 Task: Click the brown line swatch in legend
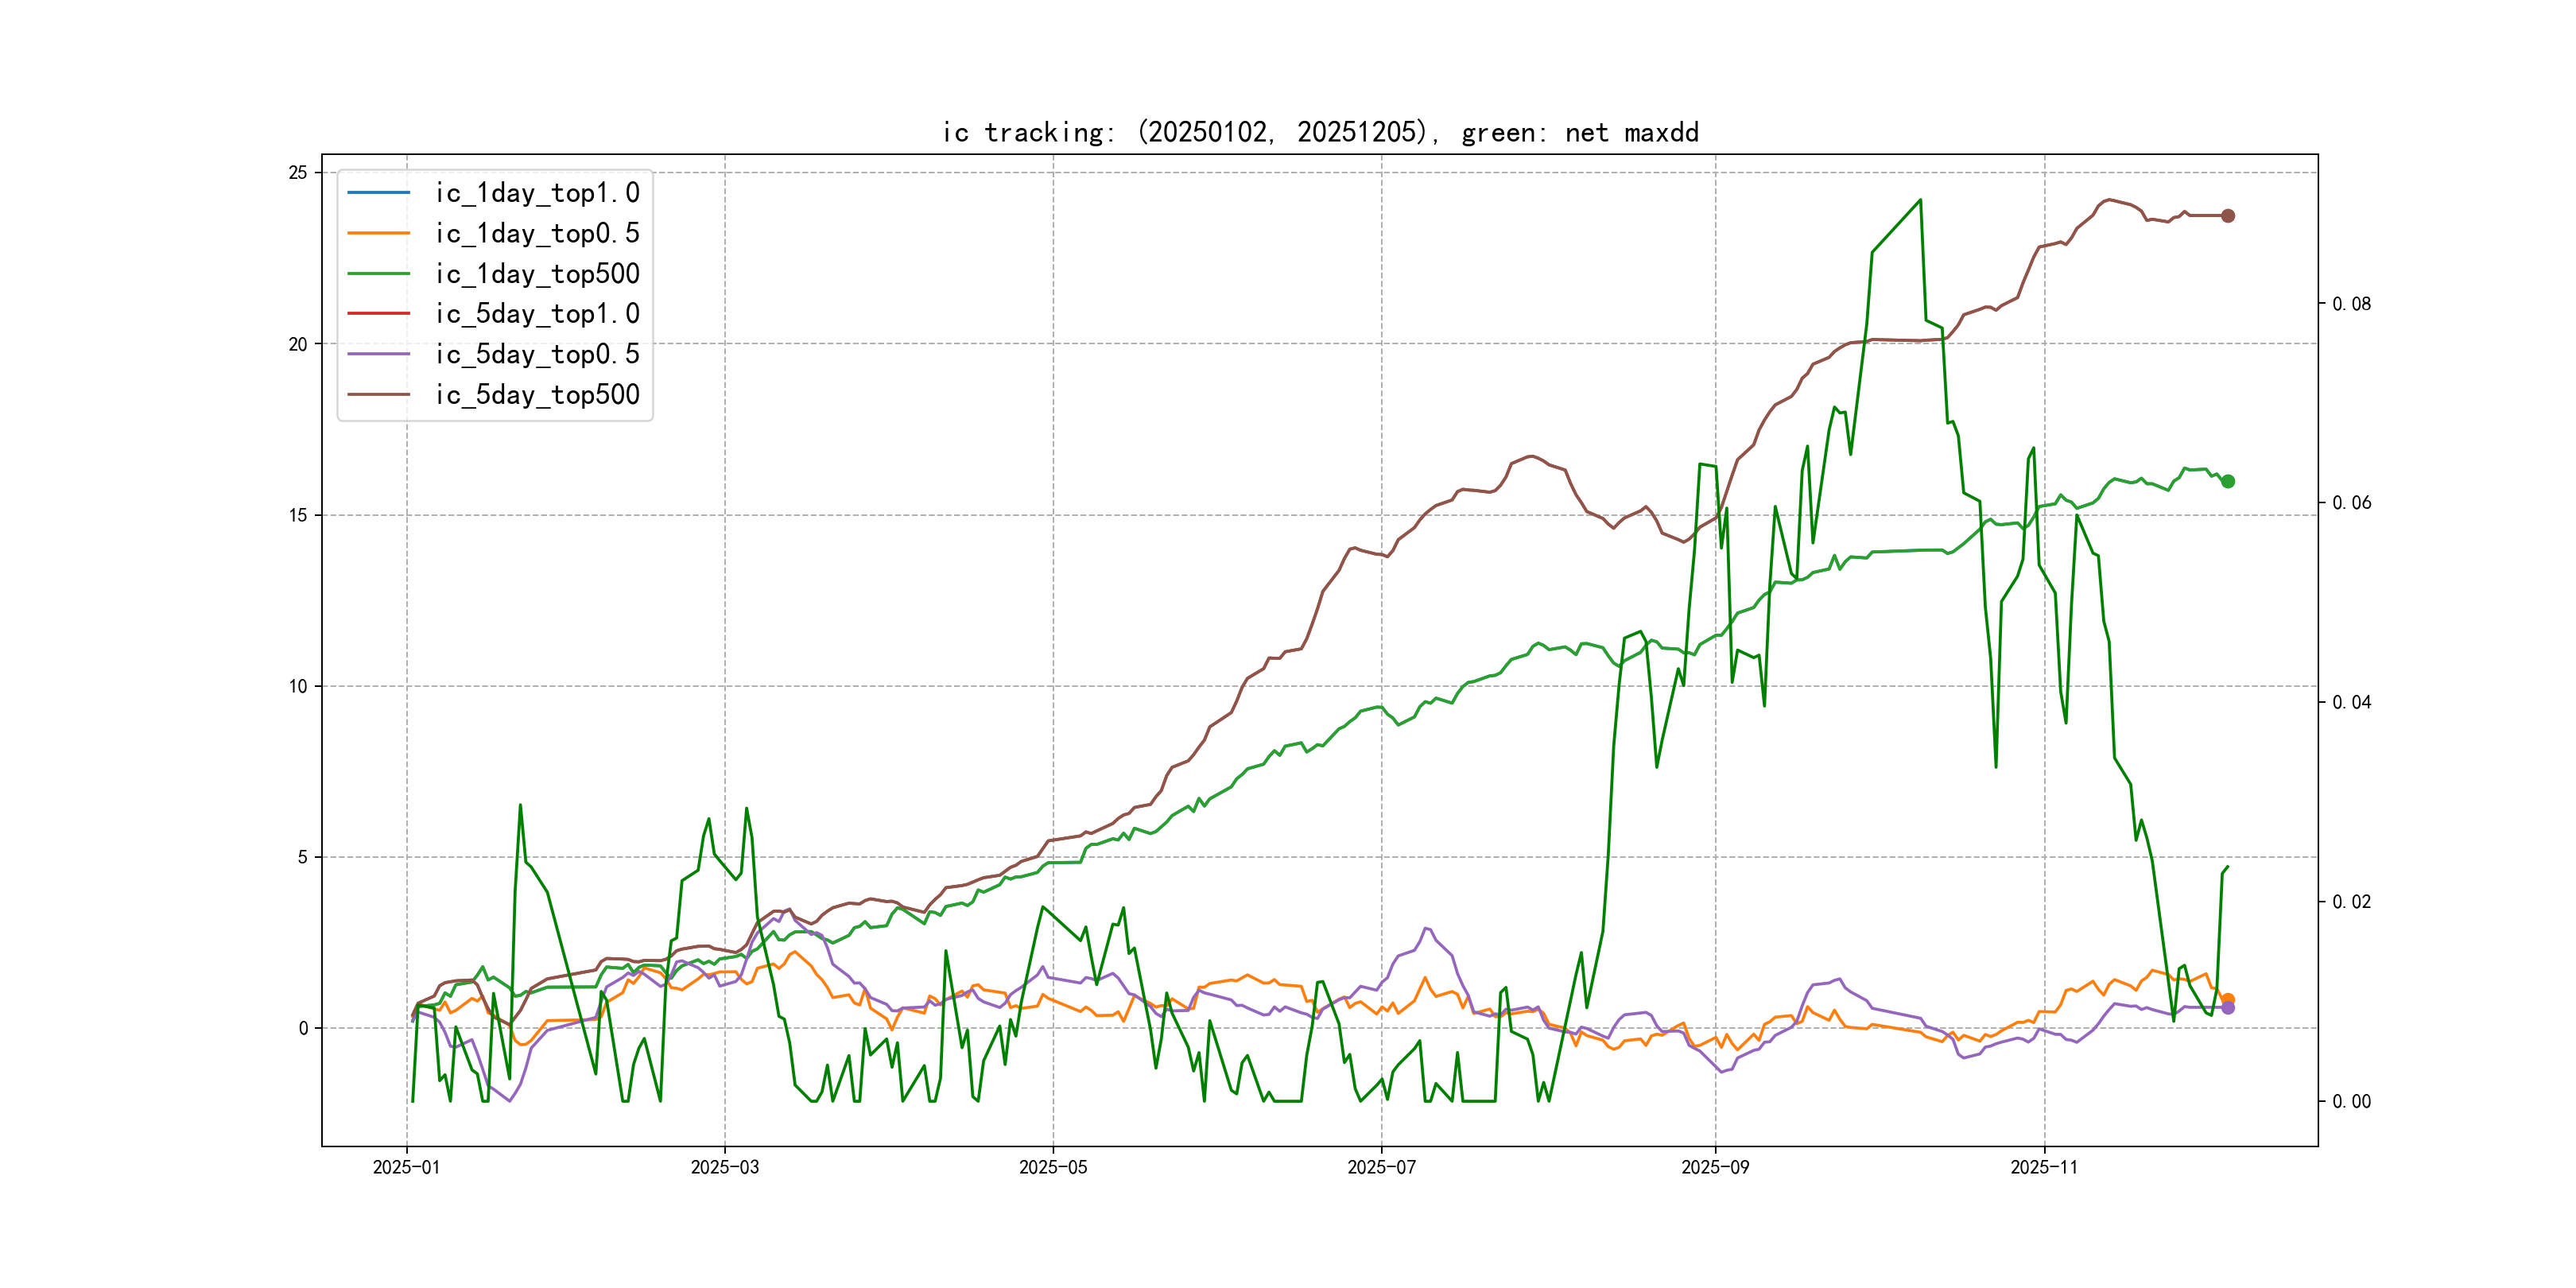(379, 394)
